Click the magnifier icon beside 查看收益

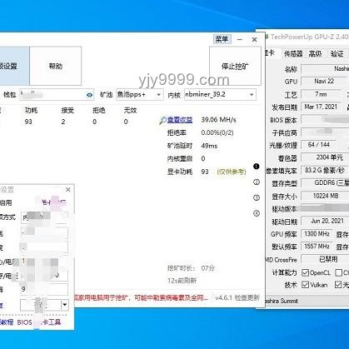click(162, 121)
